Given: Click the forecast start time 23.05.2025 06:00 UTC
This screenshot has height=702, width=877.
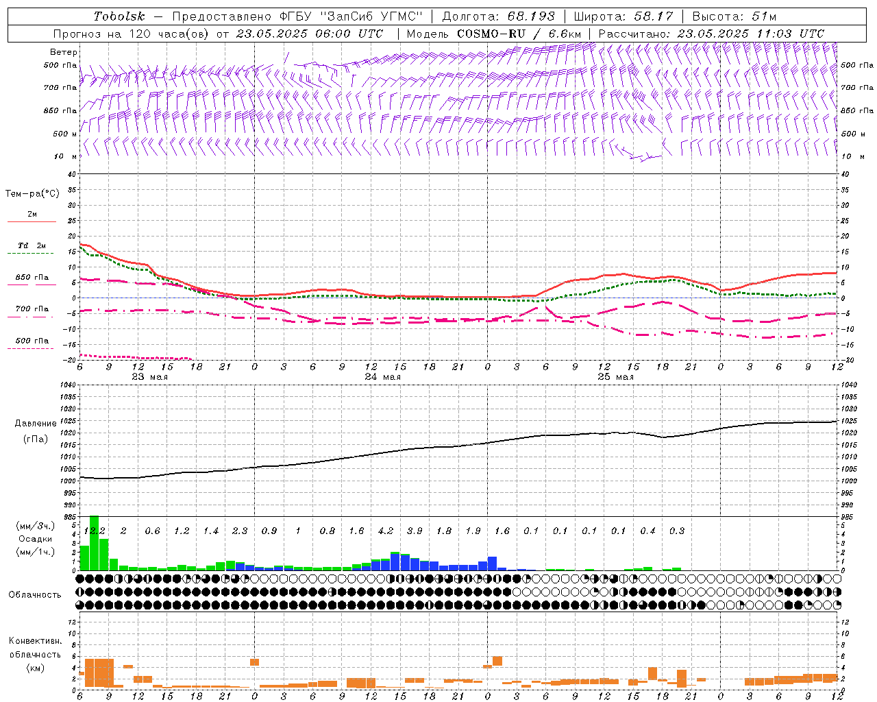Looking at the screenshot, I should coord(310,34).
